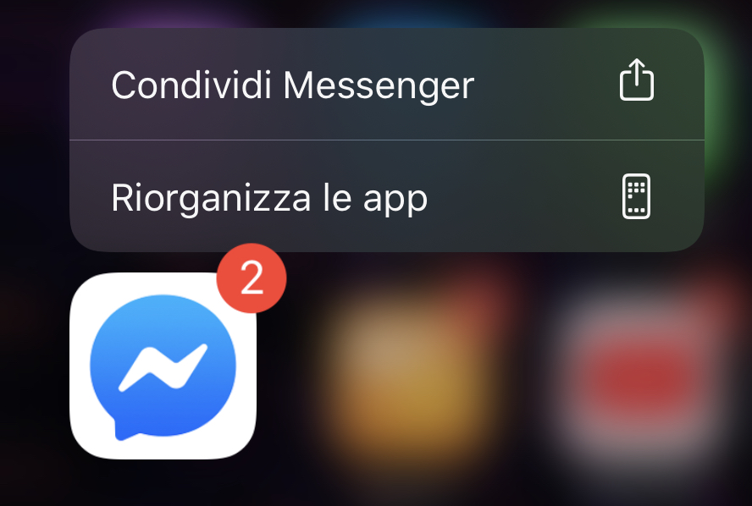Tap the red notification badge showing 2

click(x=252, y=278)
